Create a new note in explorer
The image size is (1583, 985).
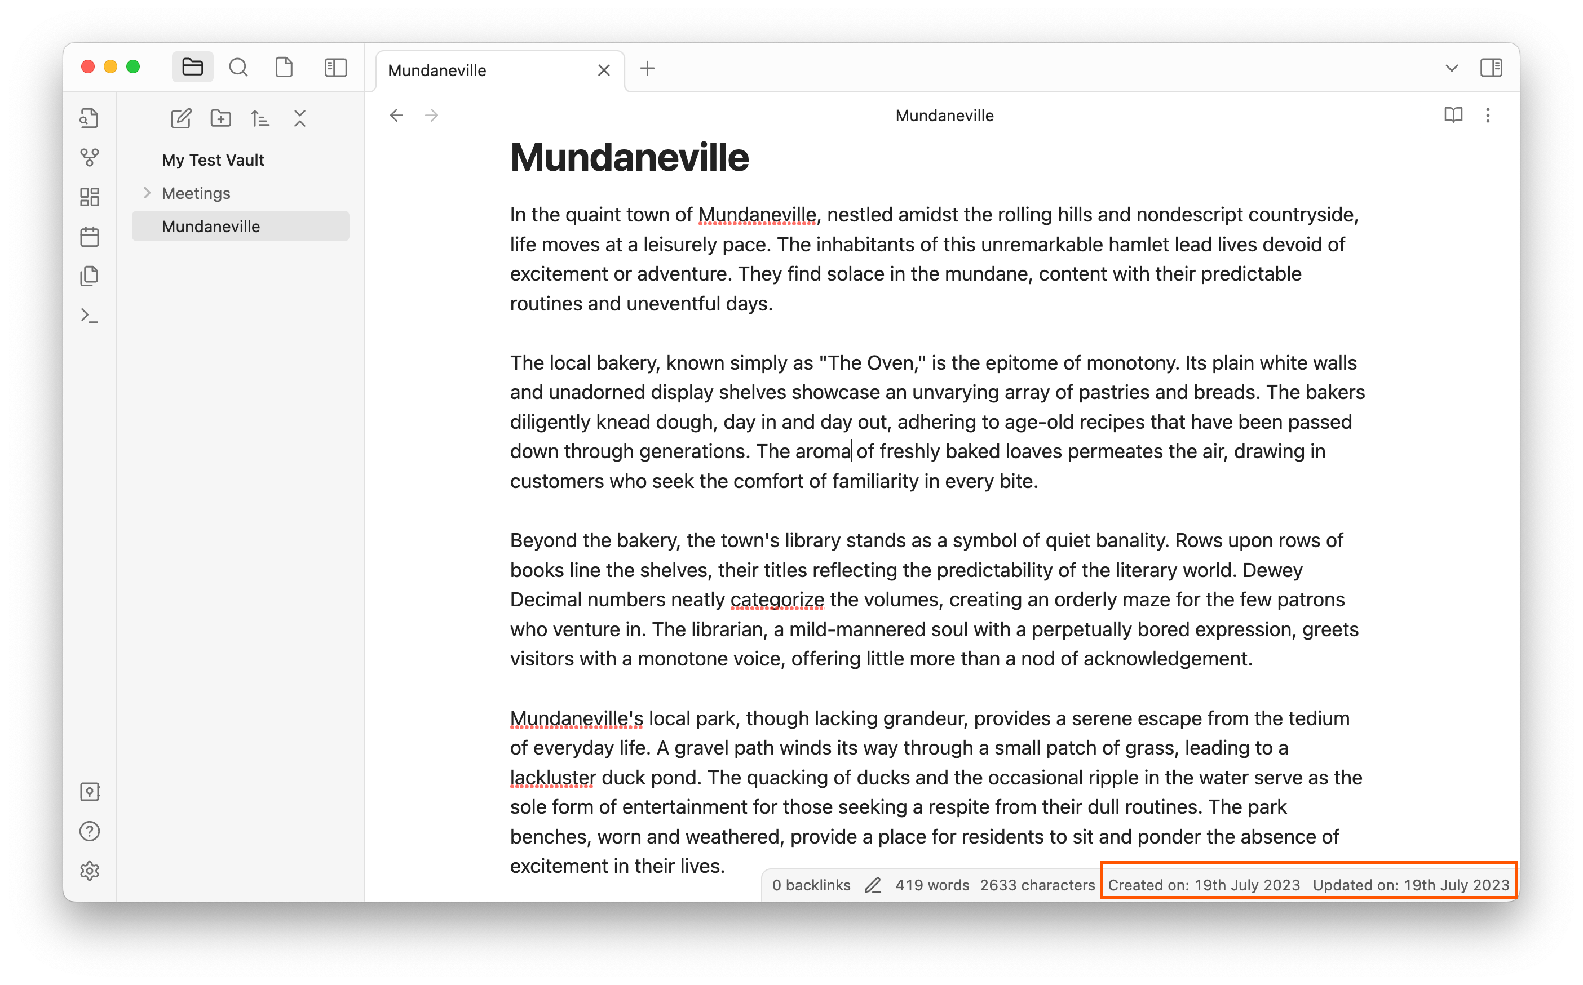click(x=180, y=118)
